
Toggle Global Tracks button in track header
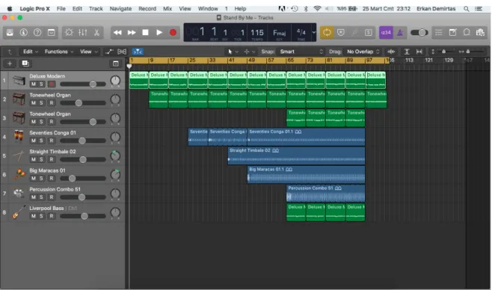115,64
